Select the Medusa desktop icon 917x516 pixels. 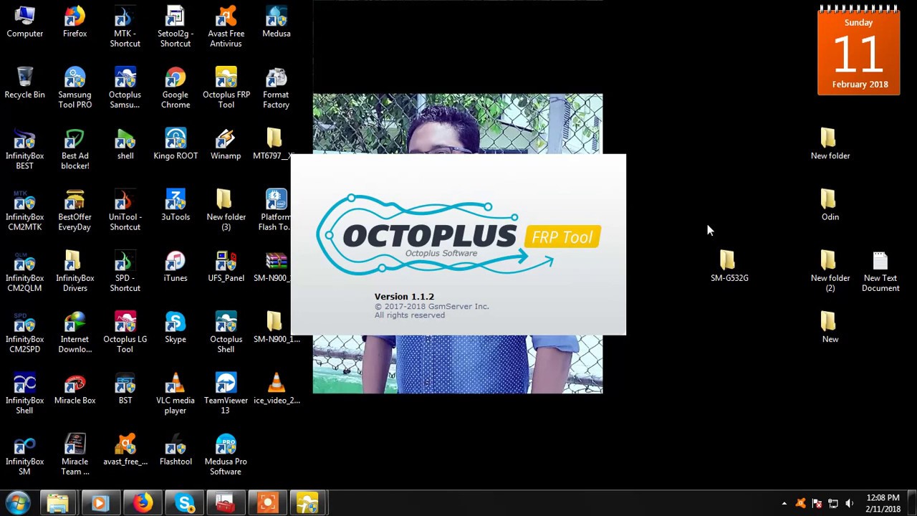pos(276,23)
